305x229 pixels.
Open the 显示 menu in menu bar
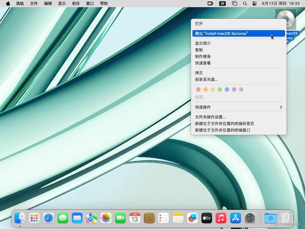pos(62,4)
